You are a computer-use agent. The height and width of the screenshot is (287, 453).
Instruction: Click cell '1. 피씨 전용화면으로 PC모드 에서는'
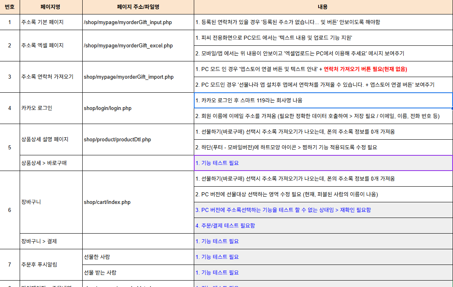(323, 38)
